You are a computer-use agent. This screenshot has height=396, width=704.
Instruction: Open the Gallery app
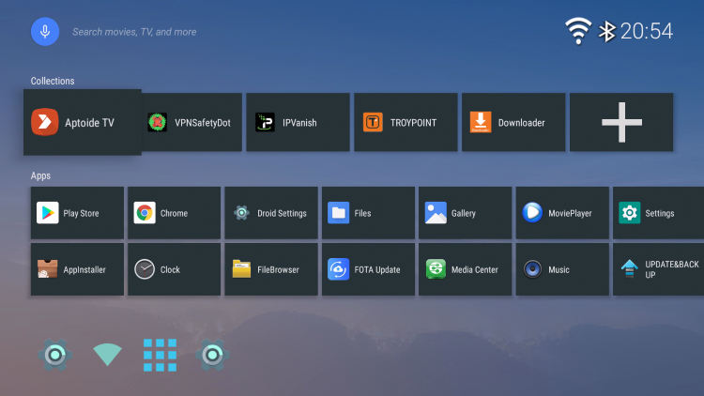466,213
